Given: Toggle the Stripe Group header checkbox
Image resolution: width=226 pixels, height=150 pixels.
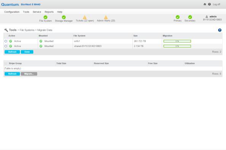Looking at the screenshot, I should (x=6, y=63).
